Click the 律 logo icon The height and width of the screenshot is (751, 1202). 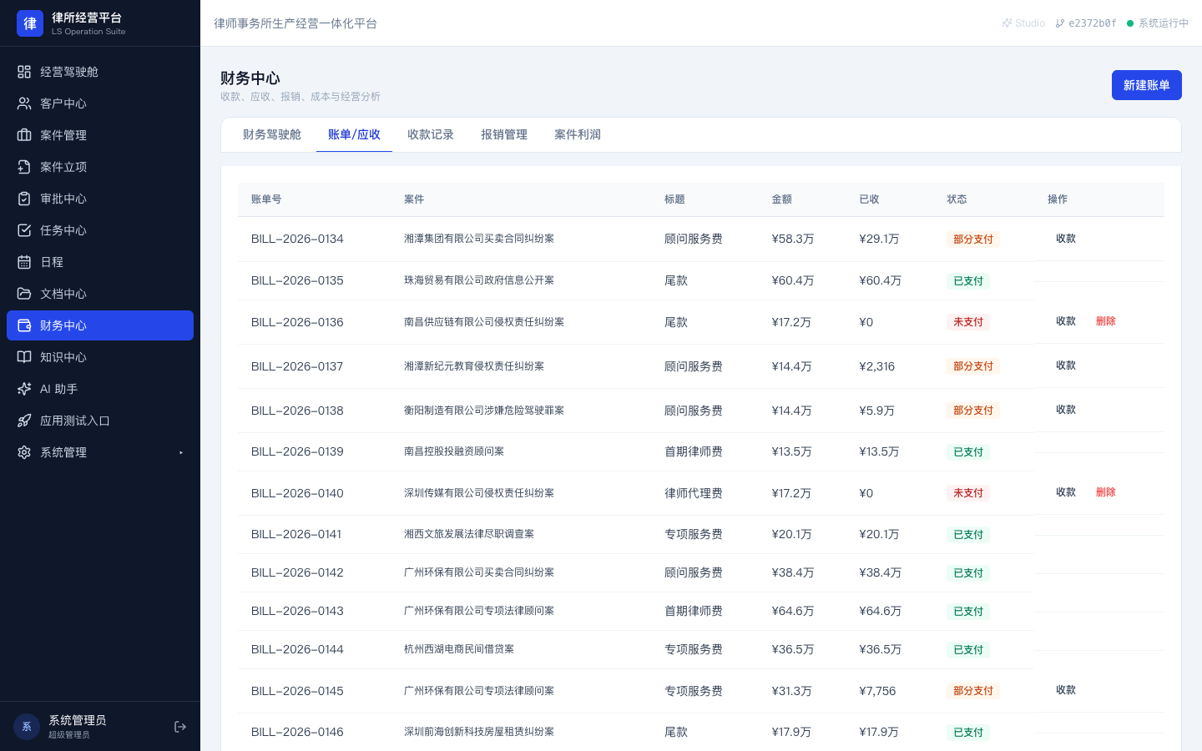click(30, 23)
